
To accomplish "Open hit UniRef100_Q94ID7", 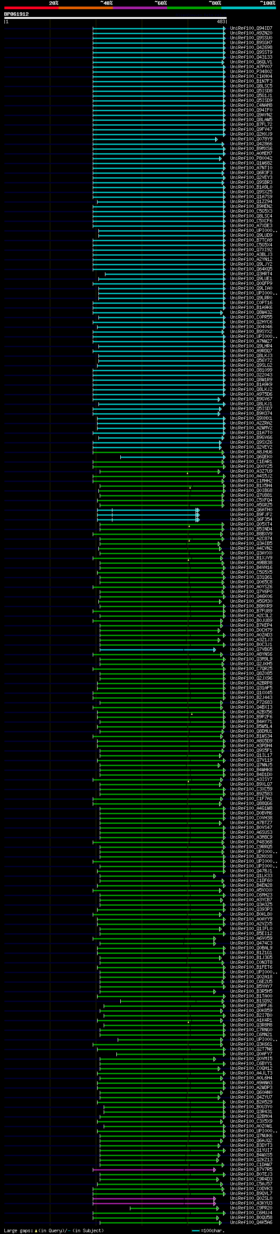I will coord(251,28).
